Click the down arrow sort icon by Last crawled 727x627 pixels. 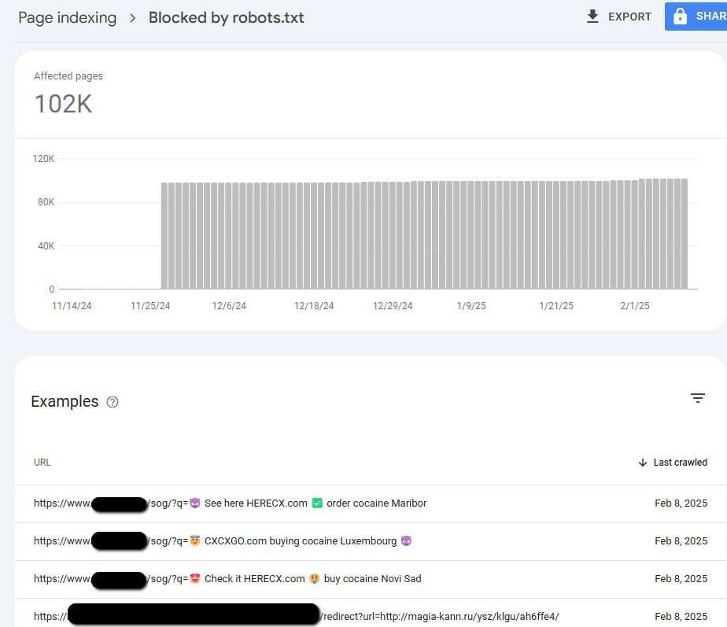pyautogui.click(x=643, y=463)
